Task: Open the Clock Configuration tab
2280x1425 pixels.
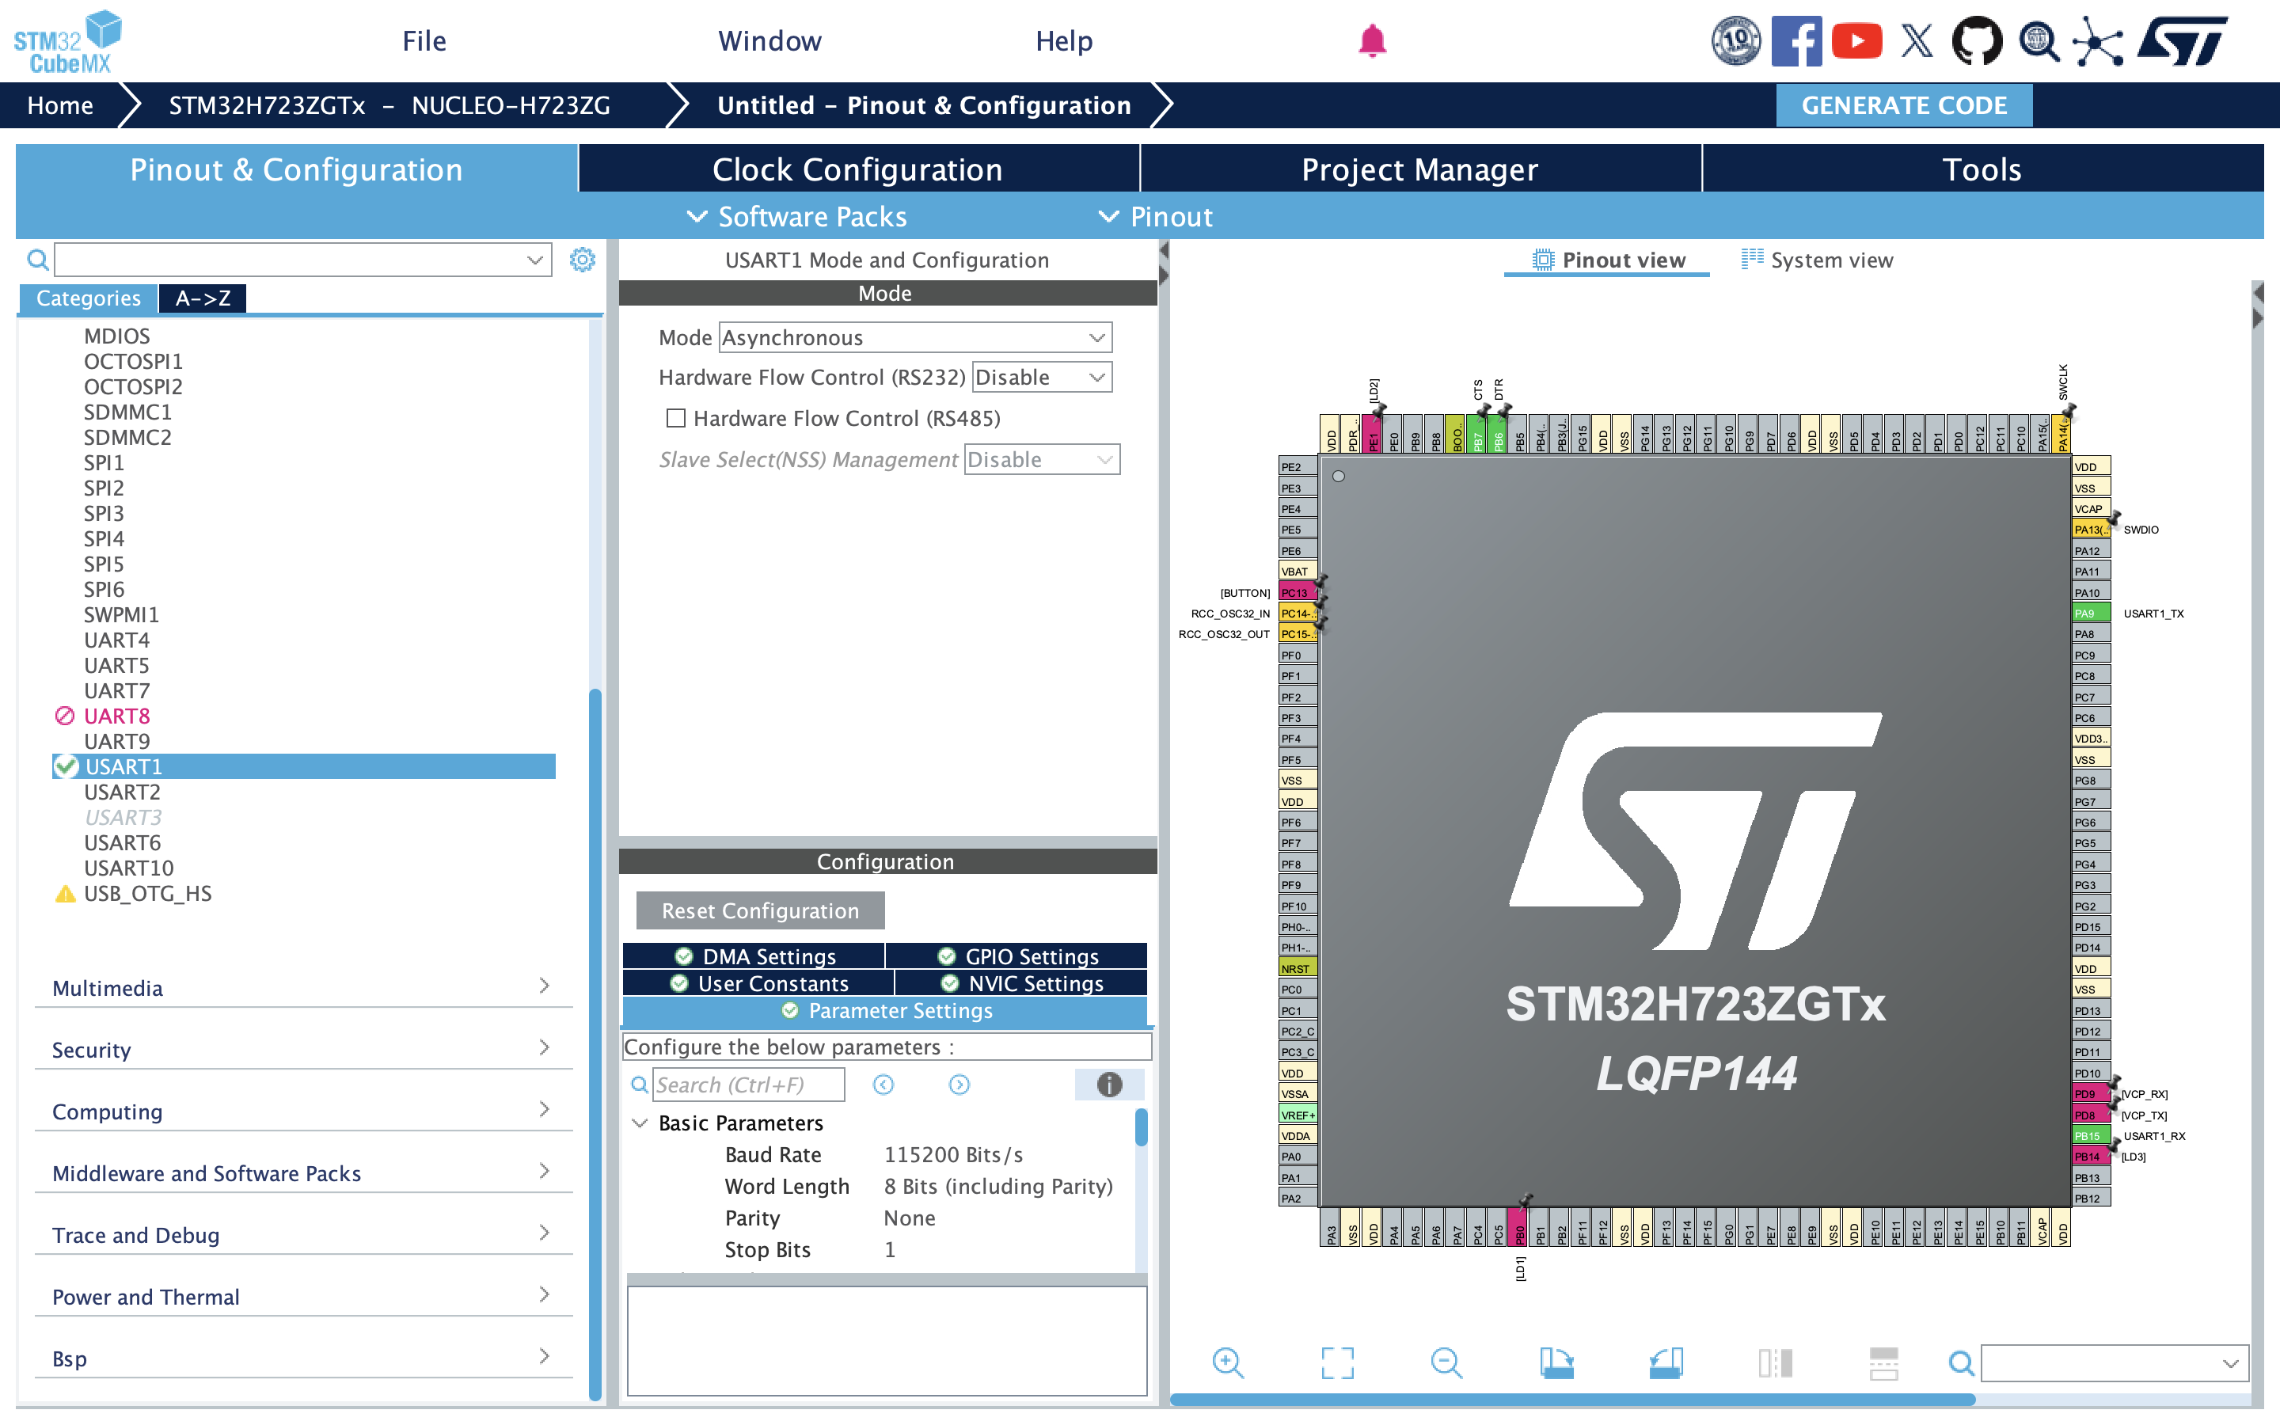Action: tap(857, 169)
